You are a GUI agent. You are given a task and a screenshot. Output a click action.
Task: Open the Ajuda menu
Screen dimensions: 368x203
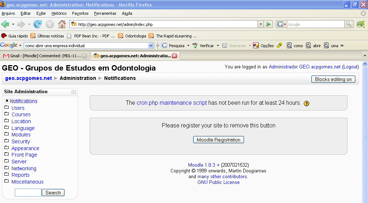(x=127, y=13)
